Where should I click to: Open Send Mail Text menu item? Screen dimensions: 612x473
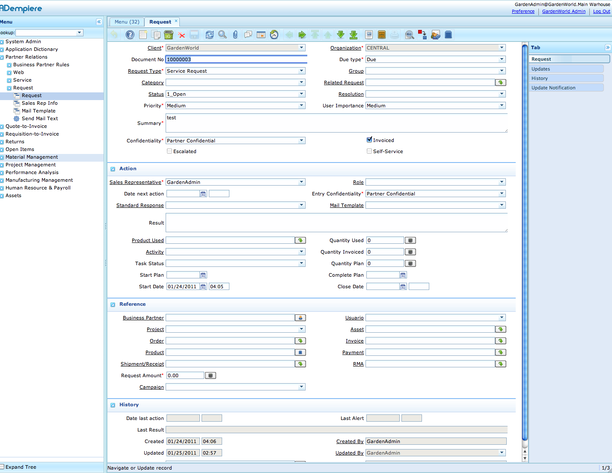tap(40, 118)
